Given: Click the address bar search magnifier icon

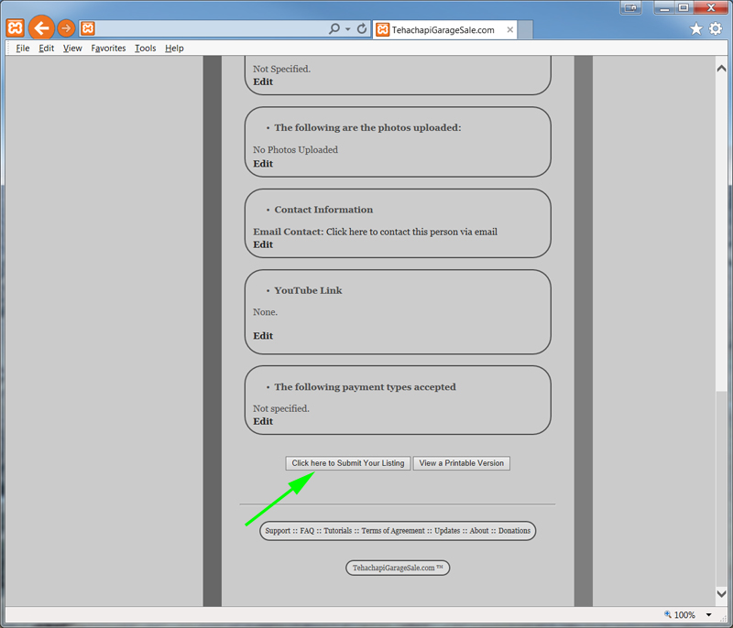Looking at the screenshot, I should click(x=334, y=29).
